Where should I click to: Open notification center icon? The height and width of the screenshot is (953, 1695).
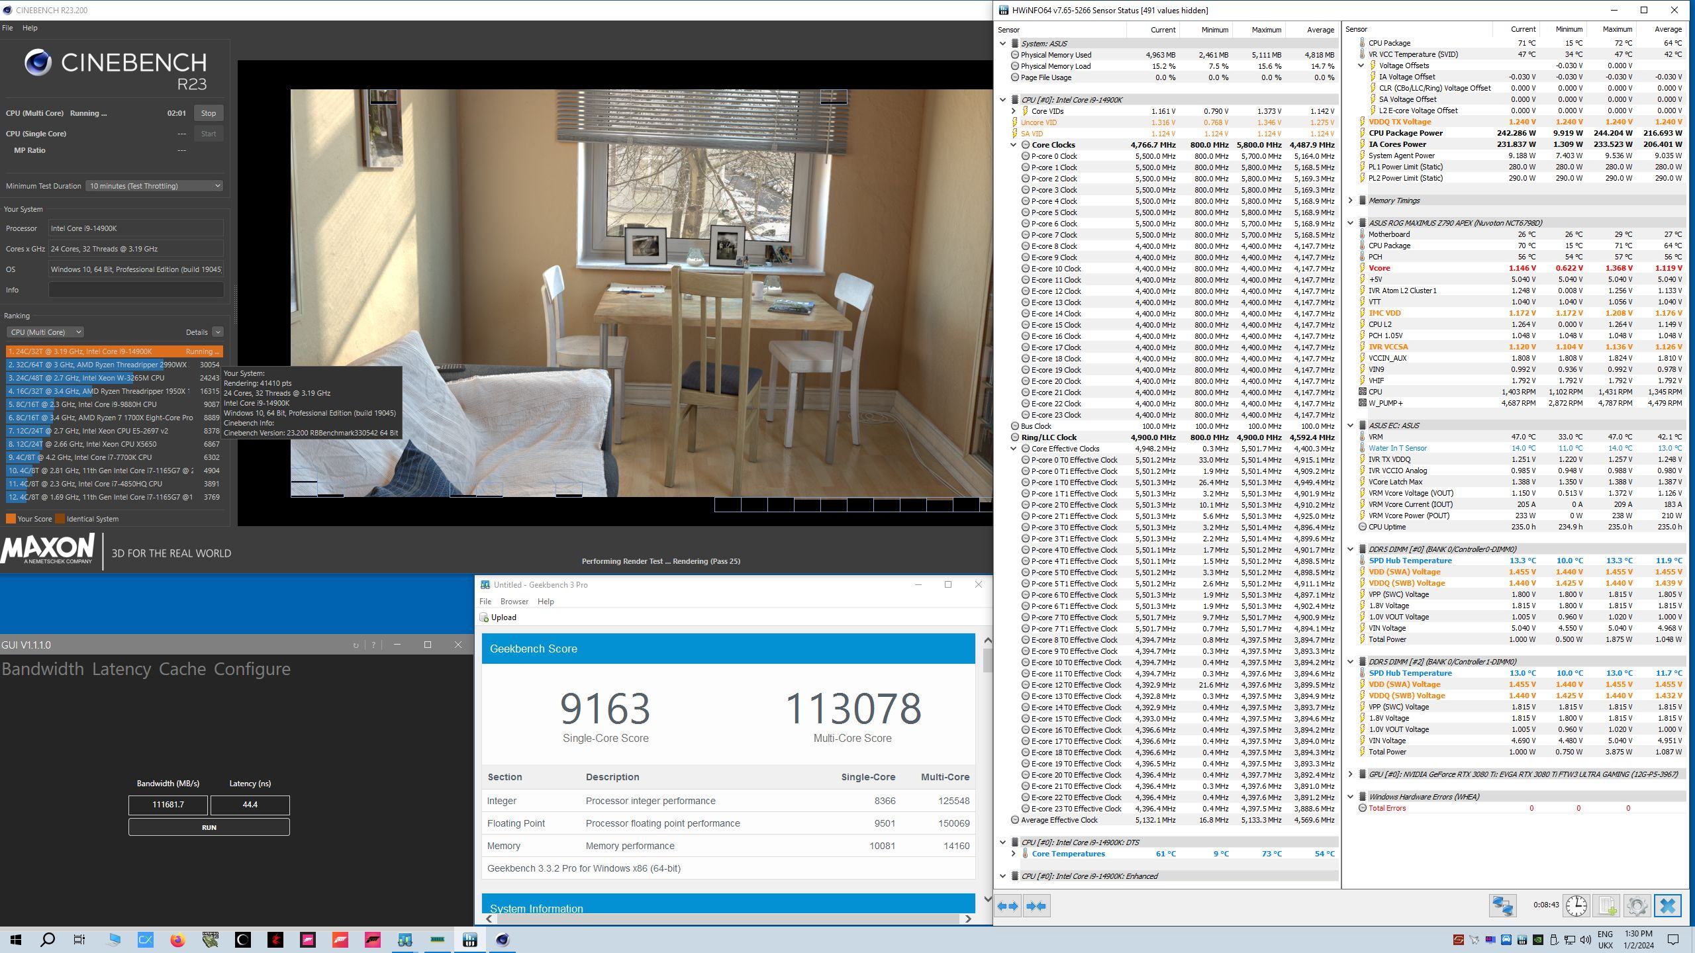[x=1673, y=940]
